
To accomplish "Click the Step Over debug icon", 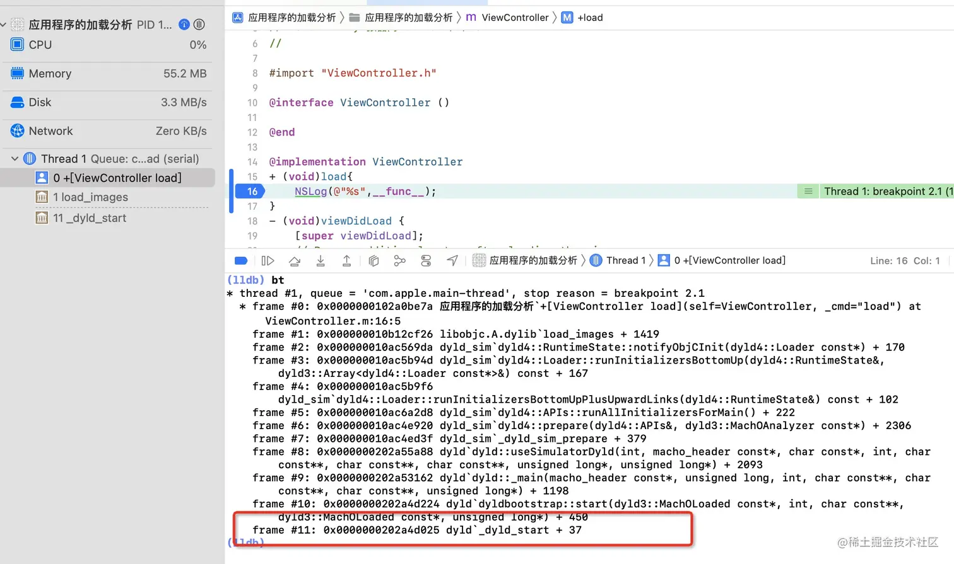I will point(295,261).
